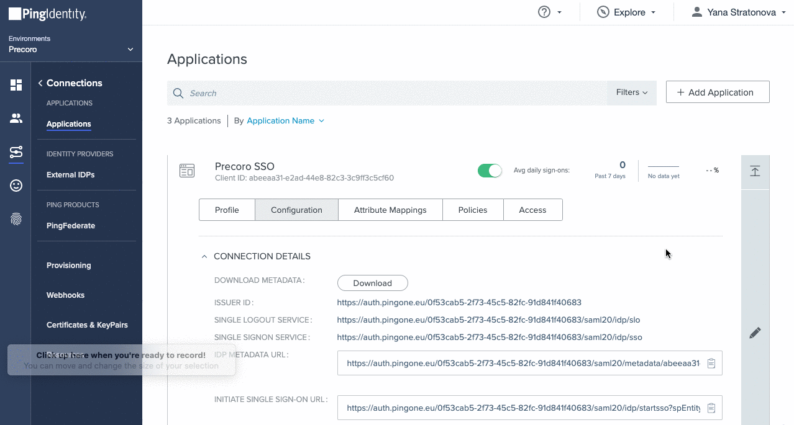The height and width of the screenshot is (425, 794).
Task: Click the Single Signon Service URL
Action: [490, 338]
